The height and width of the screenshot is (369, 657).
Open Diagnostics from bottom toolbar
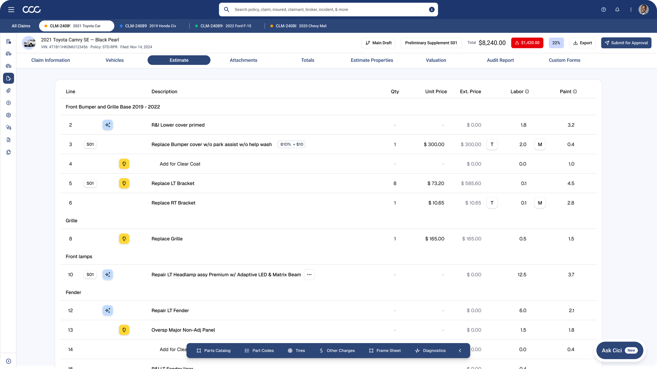(x=430, y=351)
